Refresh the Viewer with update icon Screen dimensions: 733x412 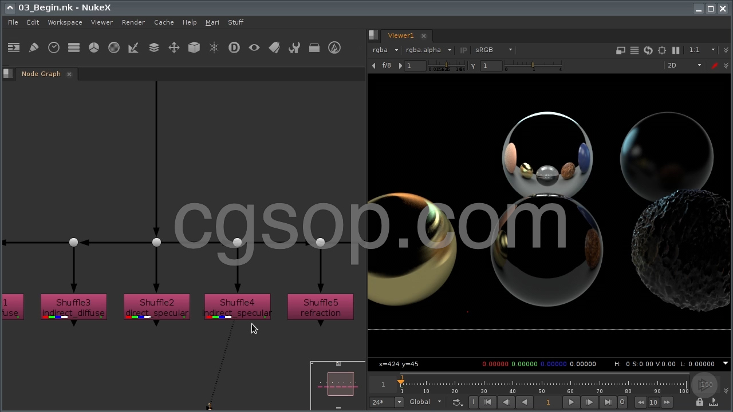click(x=648, y=50)
